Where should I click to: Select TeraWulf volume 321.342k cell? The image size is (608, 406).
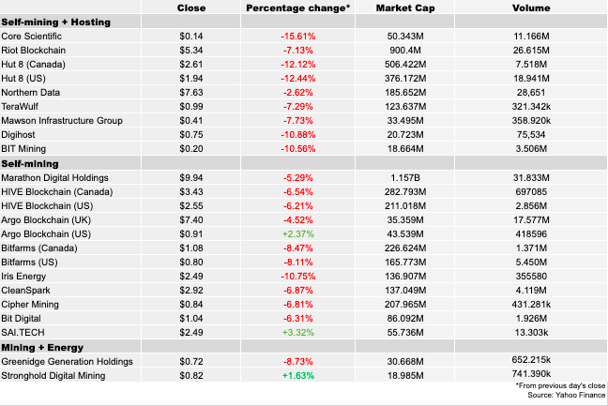coord(531,107)
